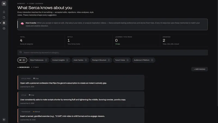Open the memory about gamified exercise
Screen dimensions: 218x123
click(81, 115)
